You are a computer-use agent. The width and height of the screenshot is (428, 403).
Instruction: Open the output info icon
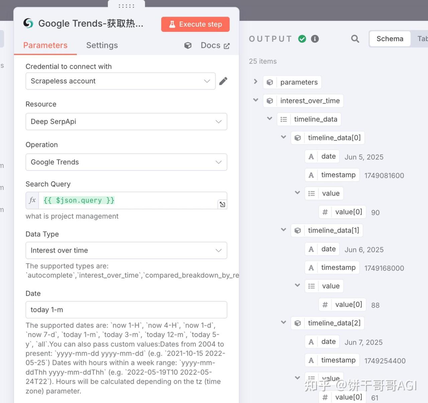click(x=315, y=39)
